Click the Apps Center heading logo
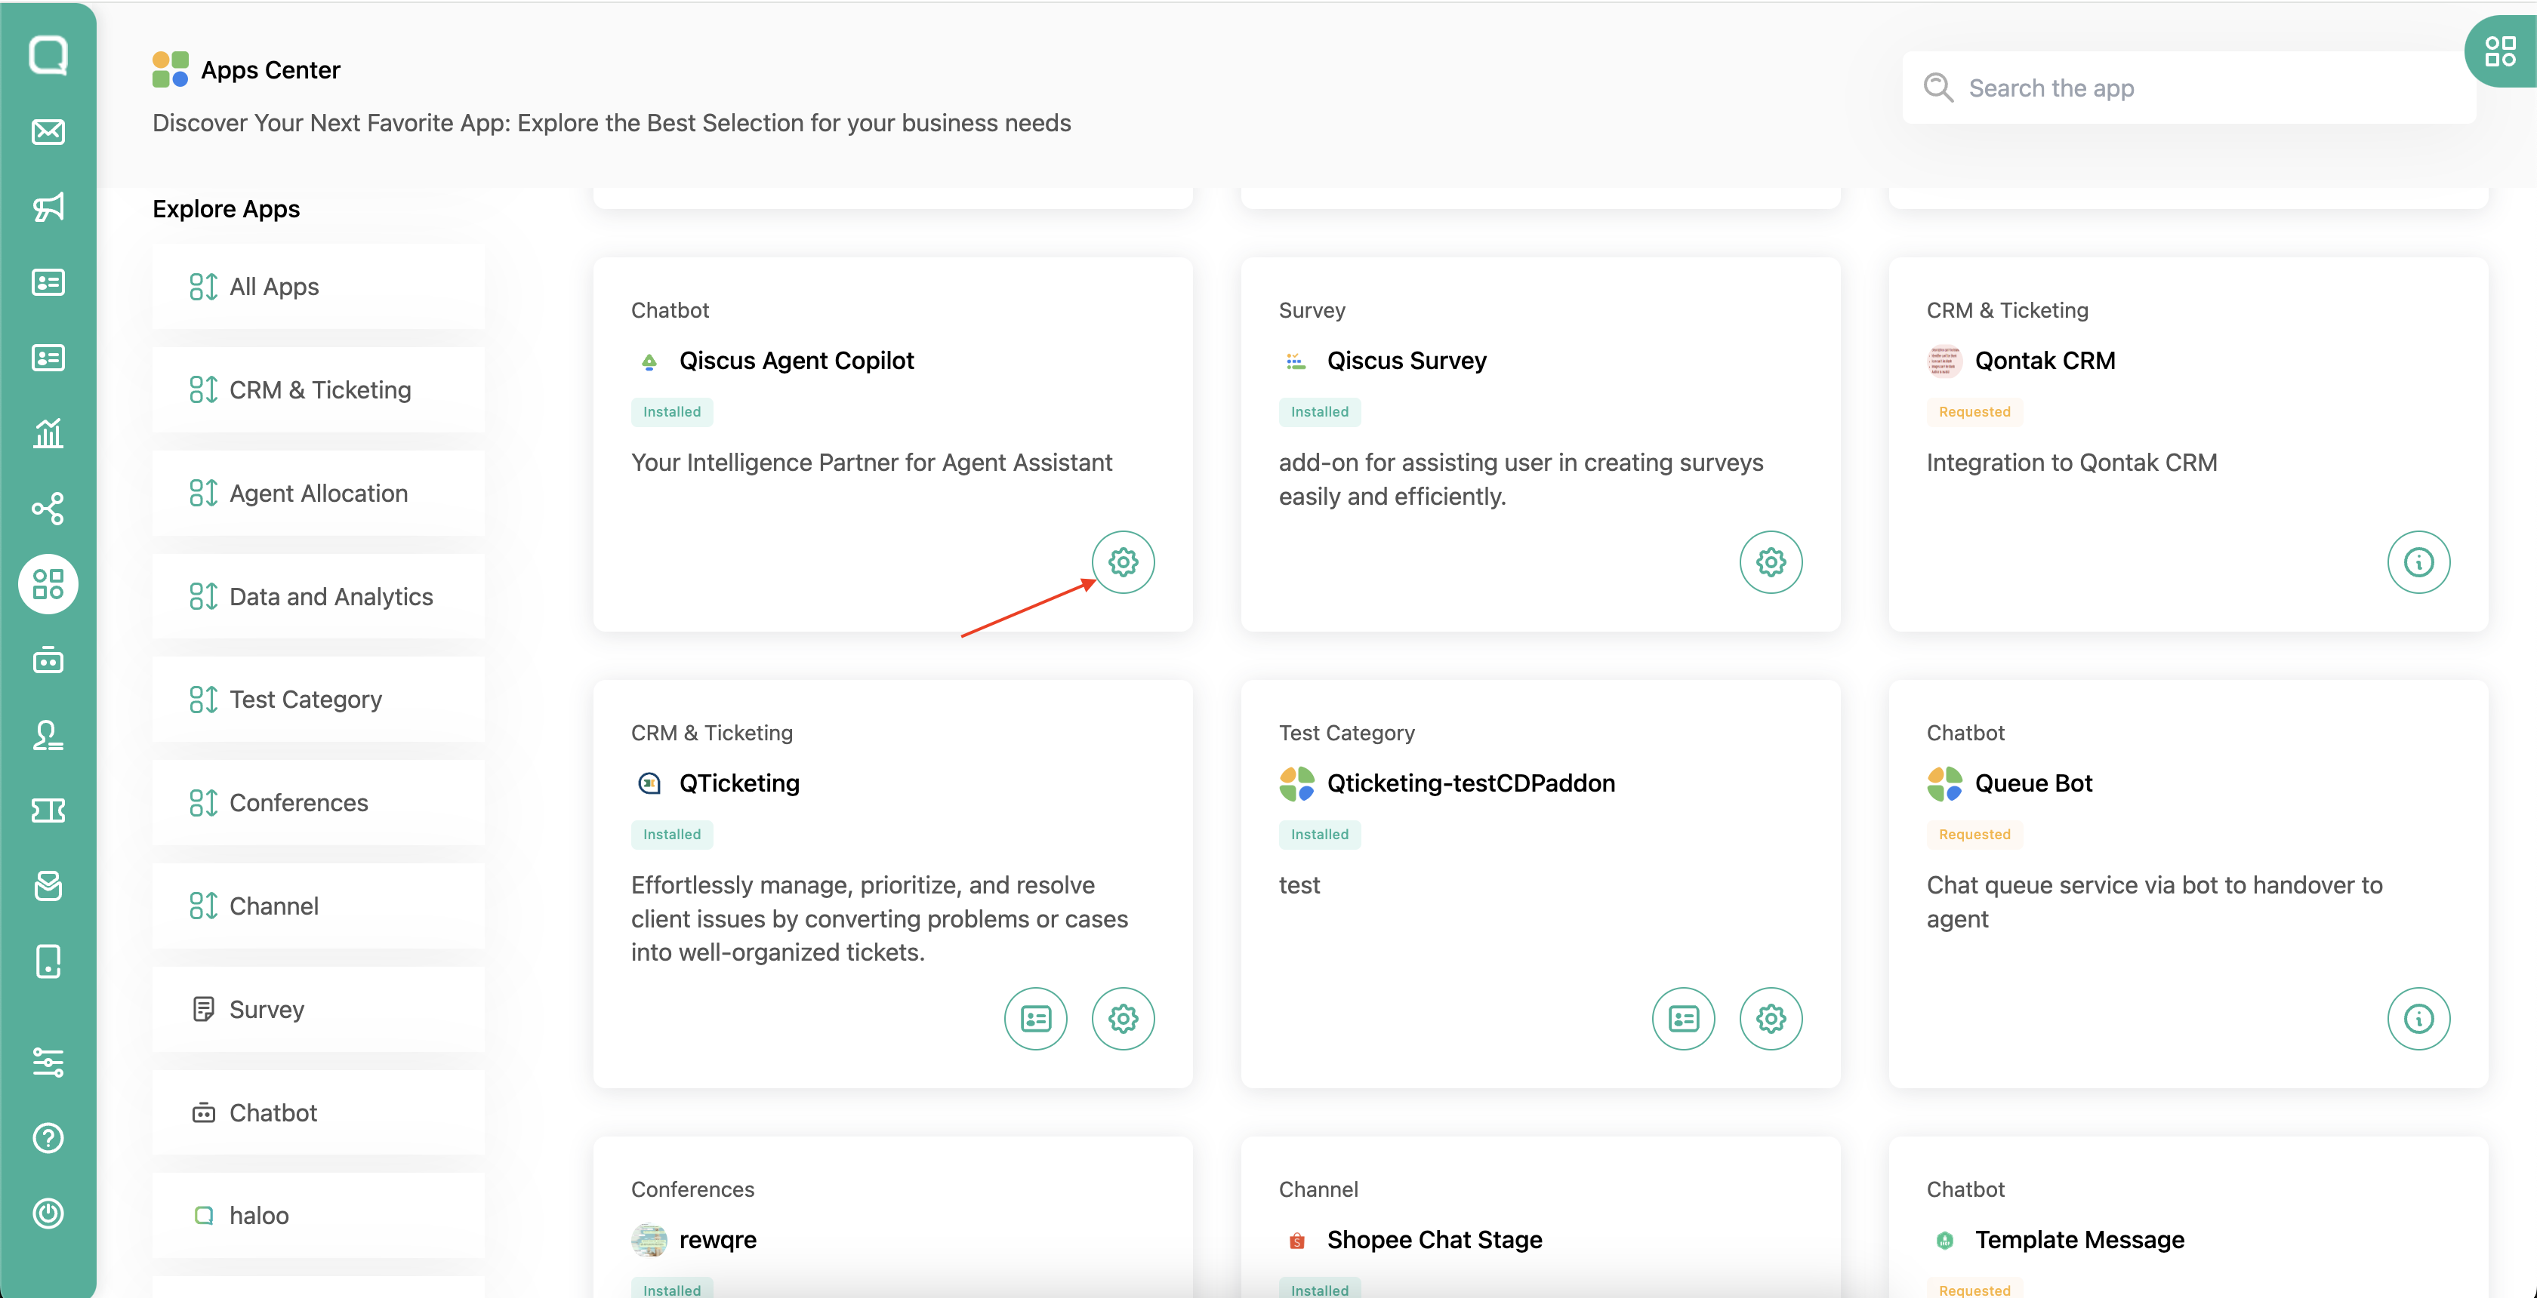 (171, 70)
